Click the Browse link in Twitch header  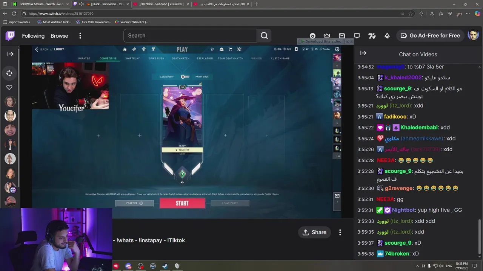[59, 36]
